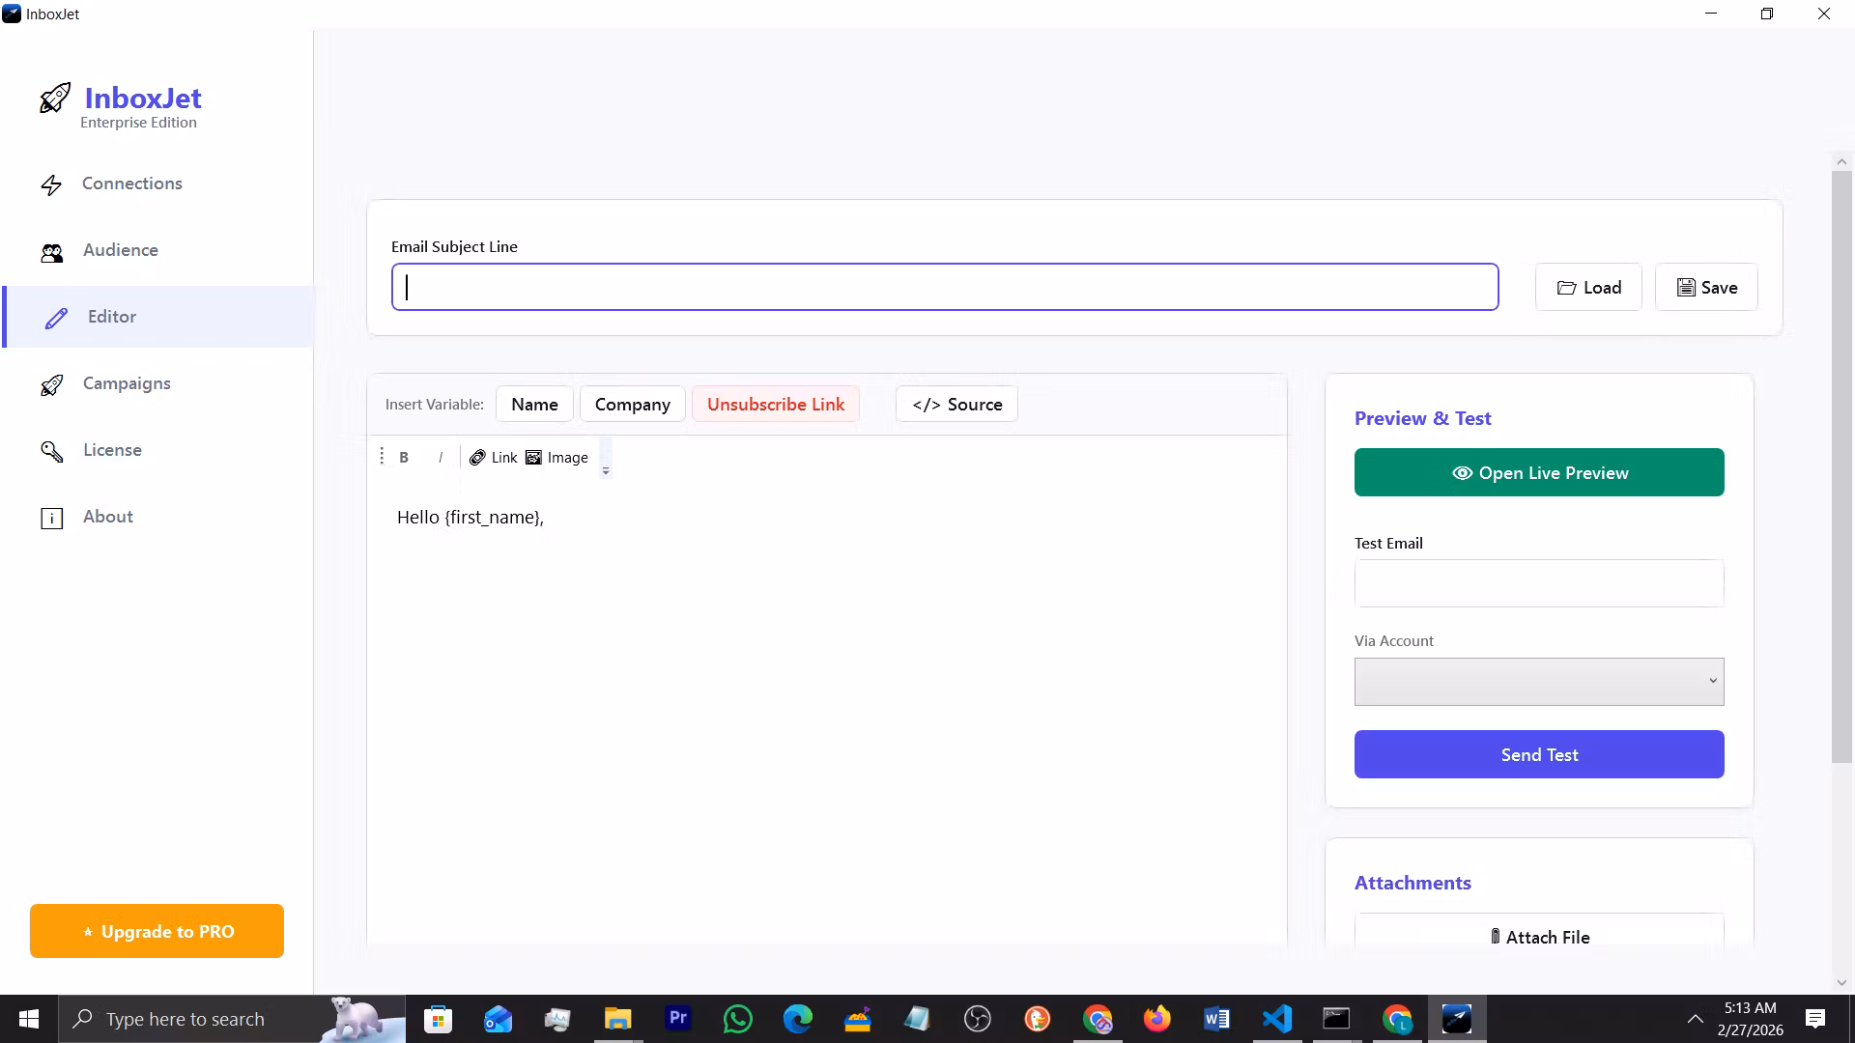Switch to Source code view
Image resolution: width=1855 pixels, height=1043 pixels.
pos(956,404)
